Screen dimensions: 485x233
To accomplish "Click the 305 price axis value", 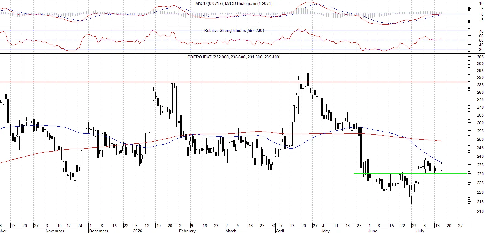I will click(480, 57).
